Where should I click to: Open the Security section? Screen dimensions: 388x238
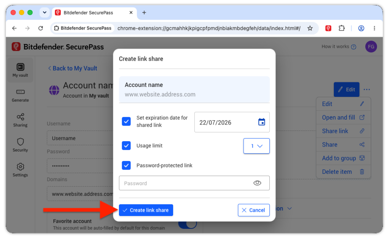pyautogui.click(x=20, y=145)
